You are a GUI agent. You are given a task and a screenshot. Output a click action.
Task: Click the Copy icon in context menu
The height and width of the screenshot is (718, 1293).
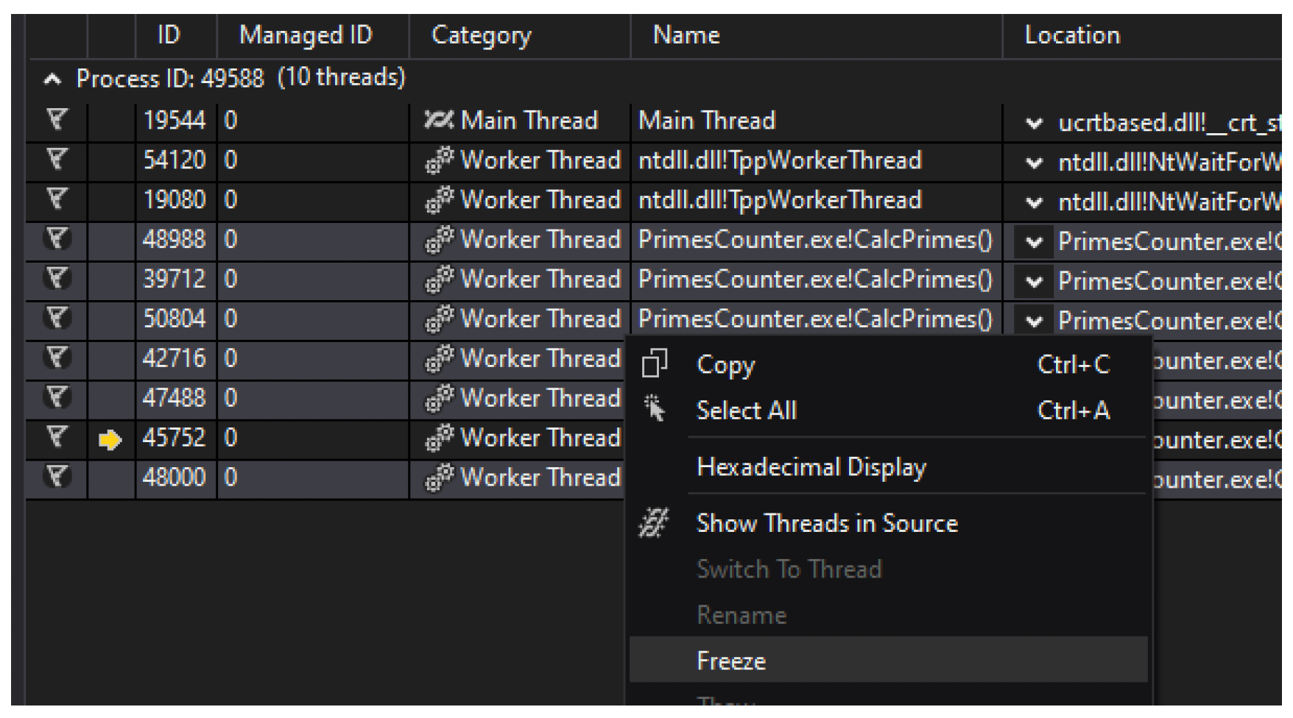click(x=655, y=364)
